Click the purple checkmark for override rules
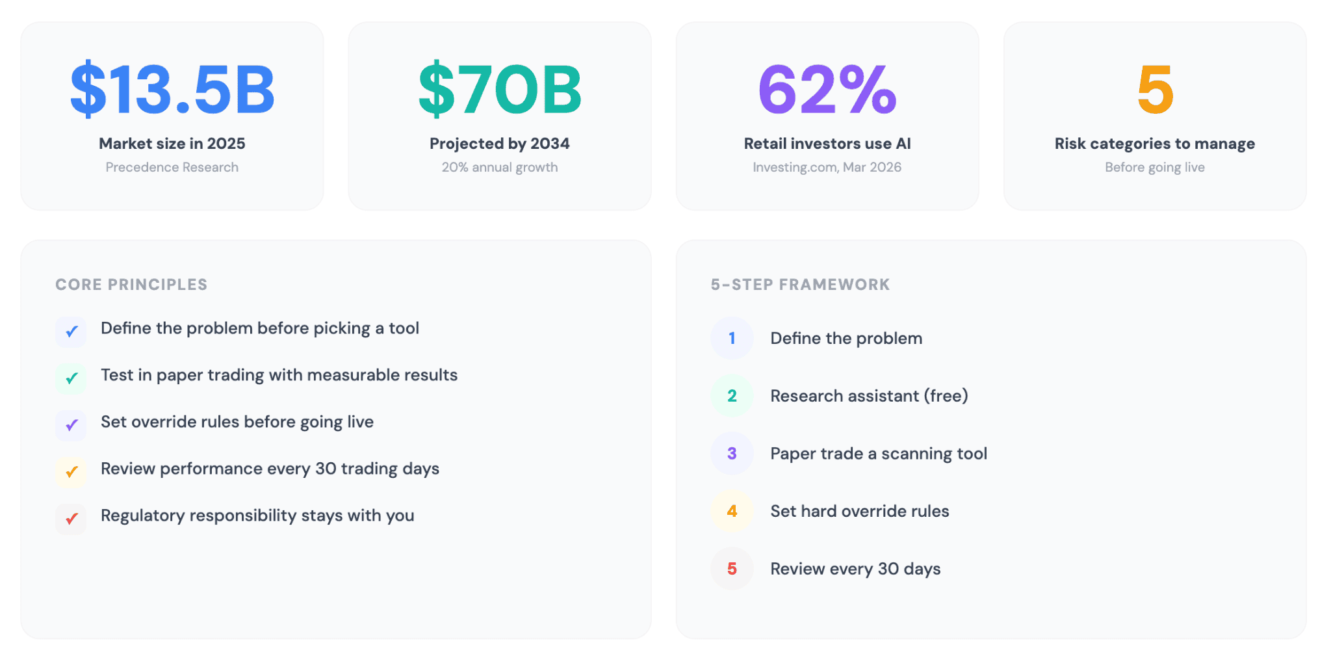The height and width of the screenshot is (654, 1331). 71,425
